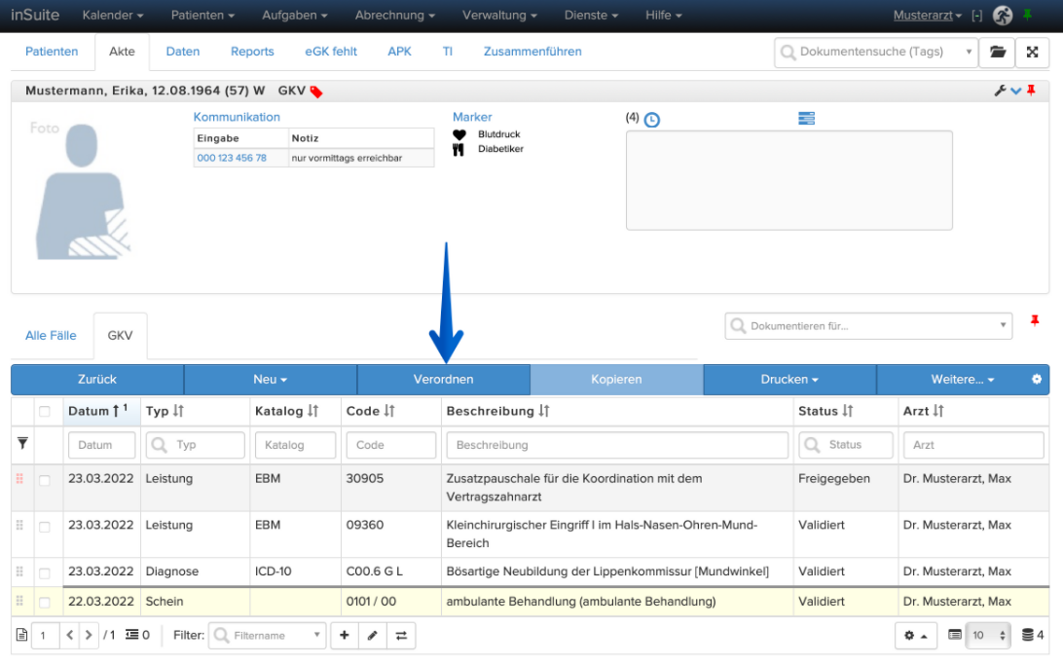1063x665 pixels.
Task: Click the database stack icon showing 4
Action: (1028, 635)
